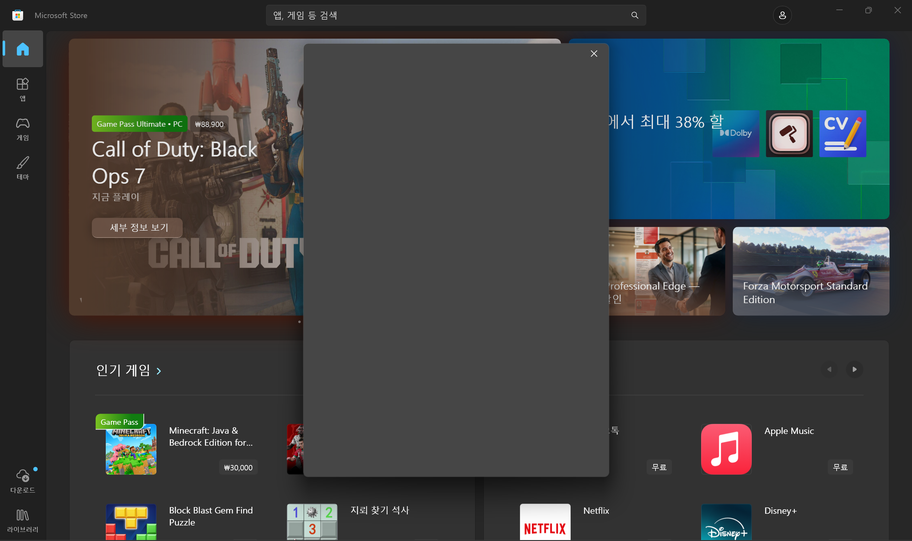This screenshot has width=912, height=541.
Task: Go to next page of app list
Action: 854,369
